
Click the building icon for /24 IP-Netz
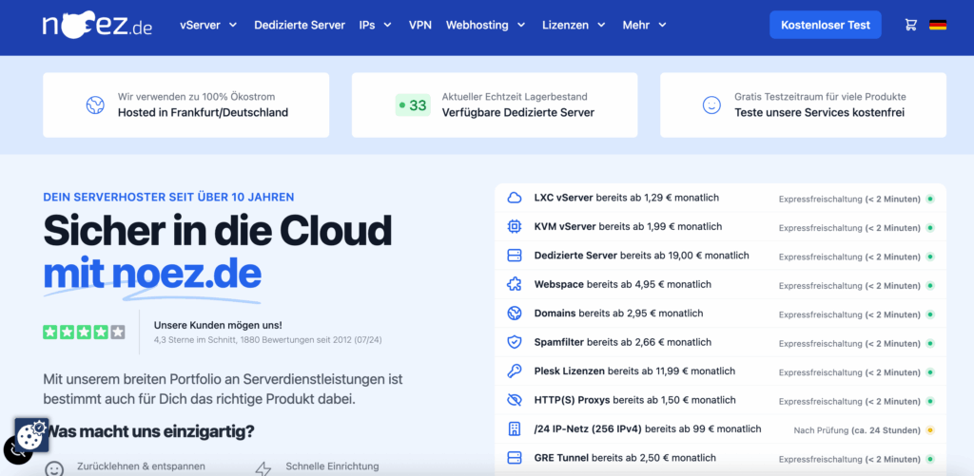(515, 428)
